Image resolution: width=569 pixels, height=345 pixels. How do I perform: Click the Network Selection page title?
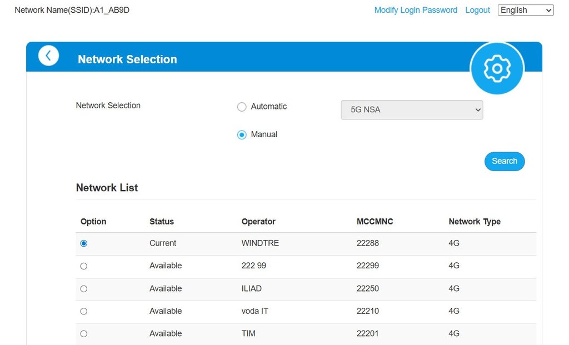(127, 59)
